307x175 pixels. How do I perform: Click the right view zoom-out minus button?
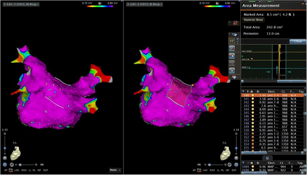(x=236, y=154)
